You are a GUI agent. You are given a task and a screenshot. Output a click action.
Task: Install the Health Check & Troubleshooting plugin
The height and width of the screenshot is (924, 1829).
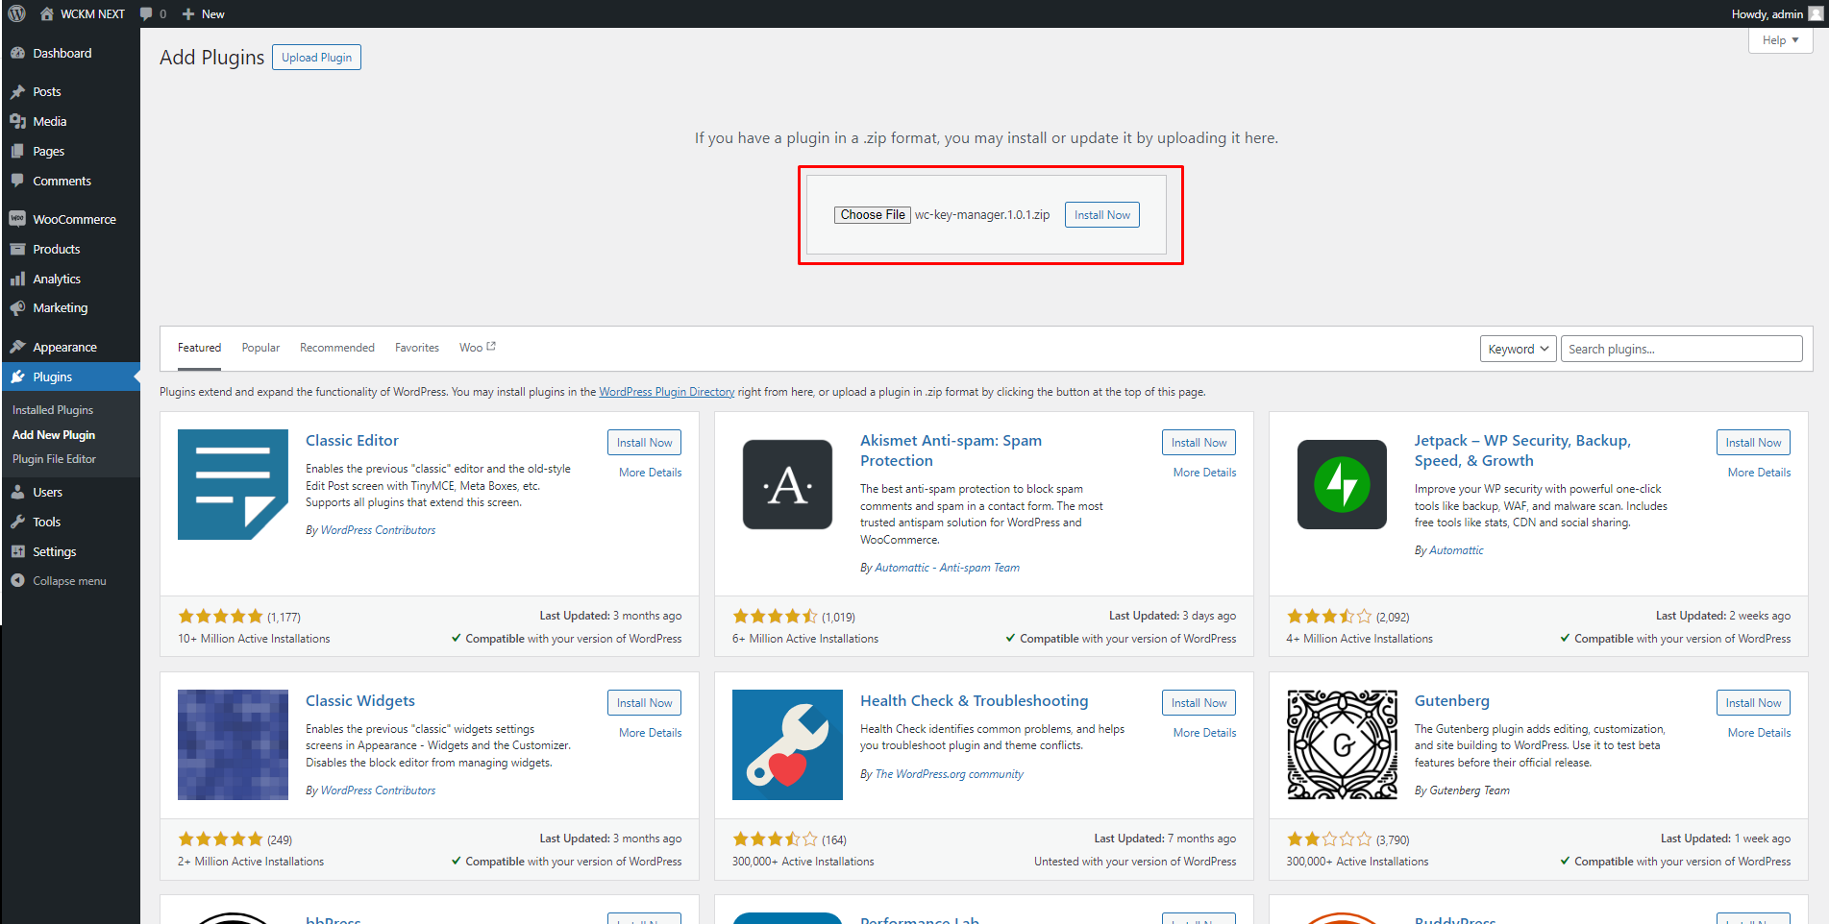(x=1199, y=703)
